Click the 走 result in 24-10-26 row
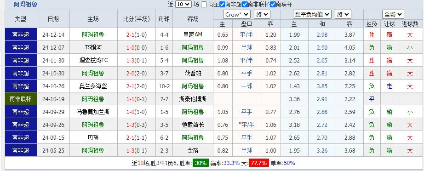The image size is (424, 171). coord(390,86)
